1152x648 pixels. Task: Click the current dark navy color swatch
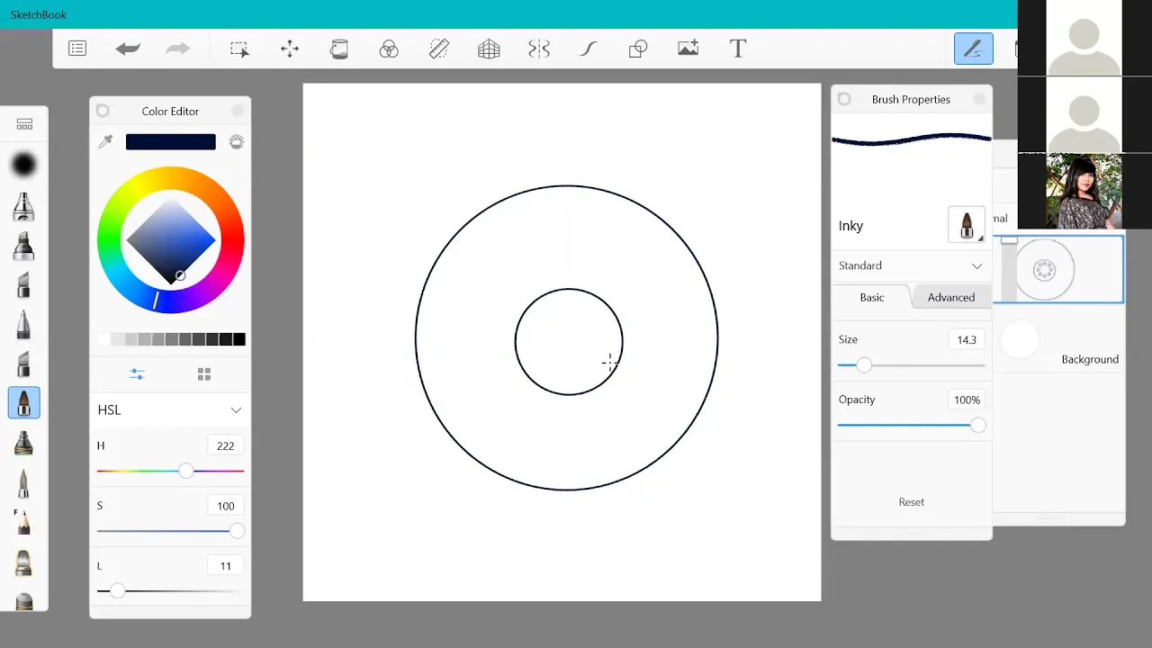(171, 141)
